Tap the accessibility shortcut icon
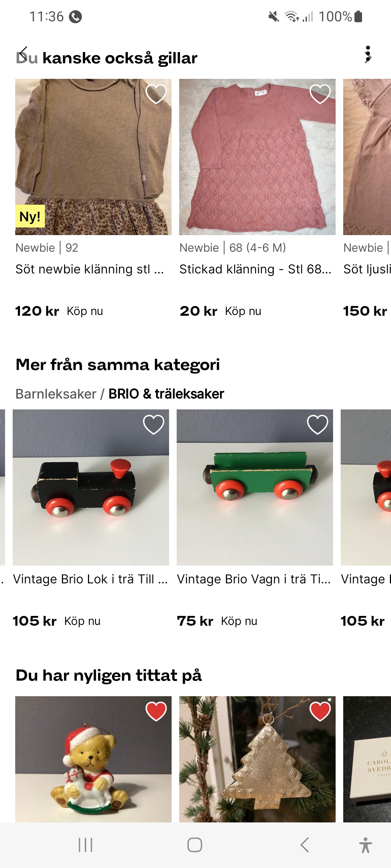The width and height of the screenshot is (391, 868). click(365, 845)
